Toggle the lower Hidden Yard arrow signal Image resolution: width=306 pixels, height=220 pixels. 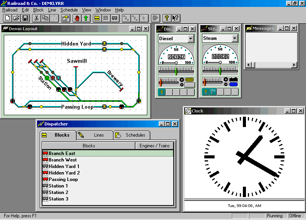tap(104, 49)
